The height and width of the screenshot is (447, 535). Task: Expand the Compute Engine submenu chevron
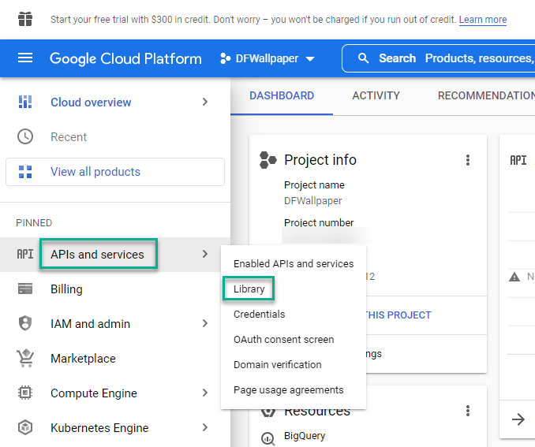[204, 393]
